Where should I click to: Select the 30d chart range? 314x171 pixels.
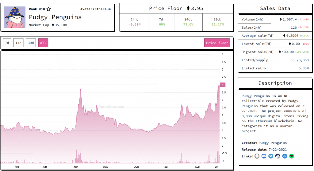pos(31,43)
